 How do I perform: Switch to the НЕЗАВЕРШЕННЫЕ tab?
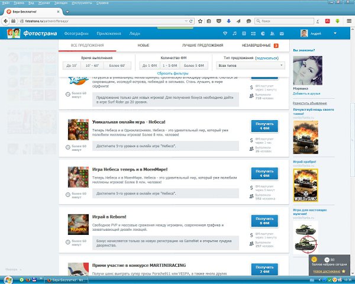(260, 46)
